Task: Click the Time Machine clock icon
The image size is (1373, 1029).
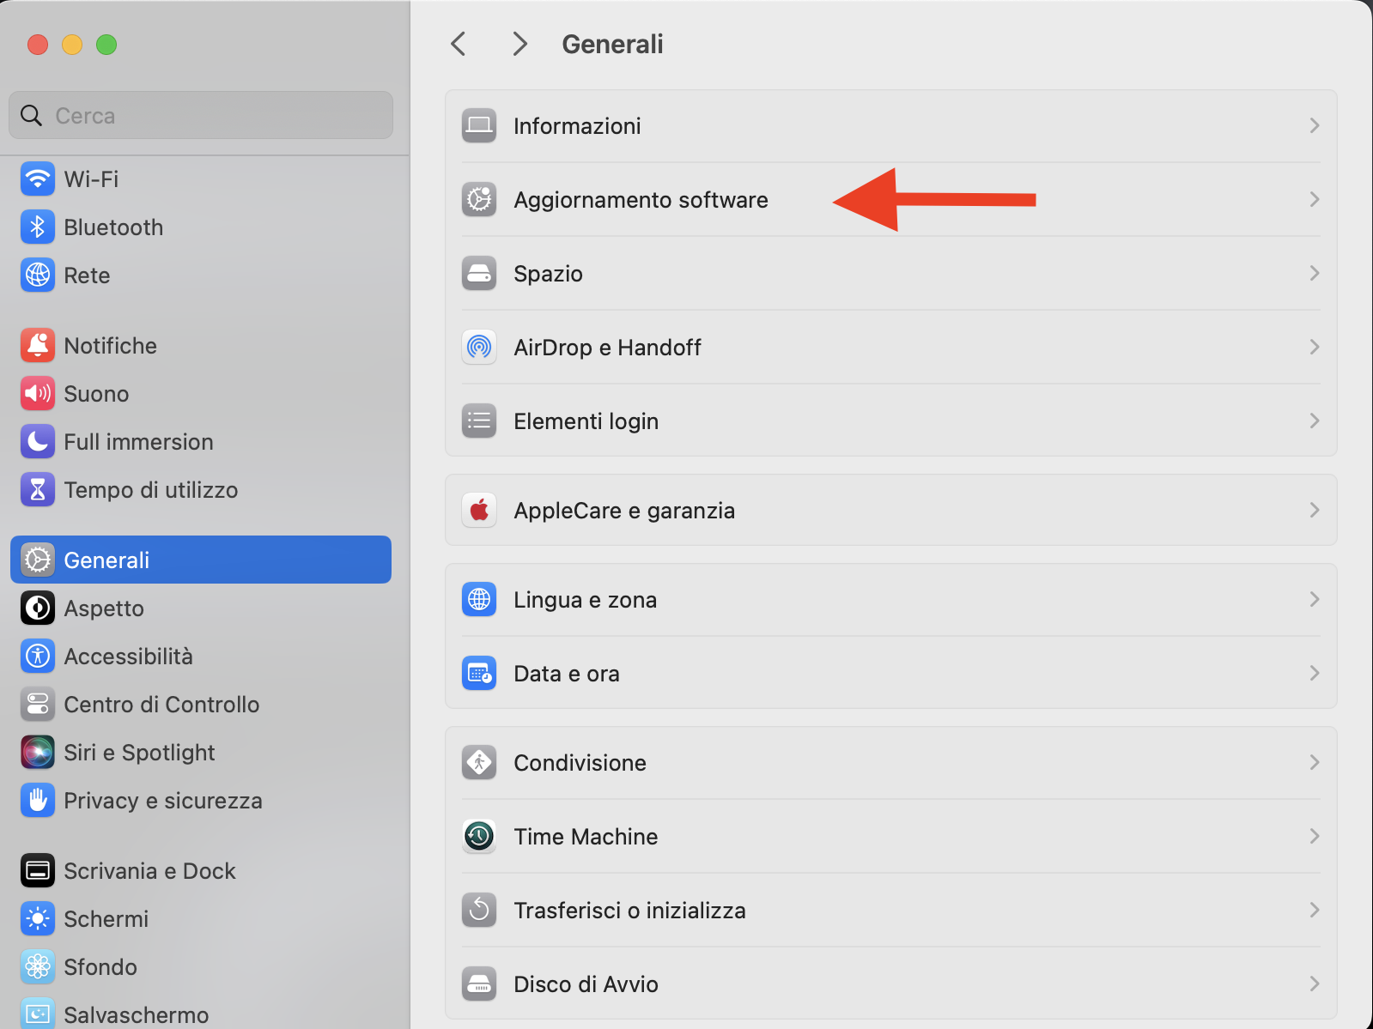Action: point(479,837)
